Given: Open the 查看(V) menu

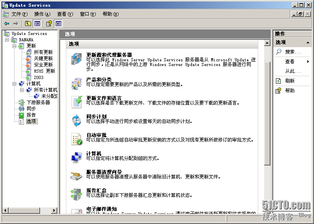Looking at the screenshot, I should pos(65,14).
